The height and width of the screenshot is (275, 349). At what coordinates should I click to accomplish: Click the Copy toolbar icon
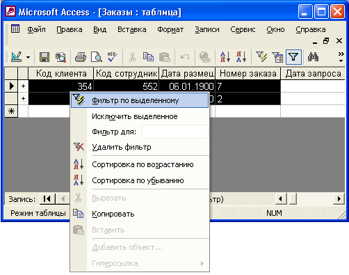148,57
